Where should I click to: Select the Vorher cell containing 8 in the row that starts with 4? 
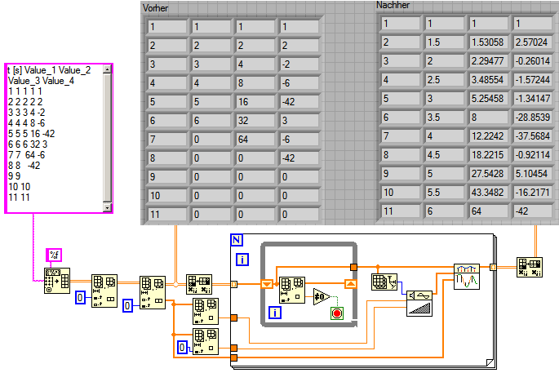pos(255,83)
